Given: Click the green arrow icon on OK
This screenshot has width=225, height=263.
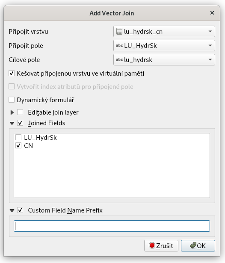Looking at the screenshot, I should pos(193,245).
